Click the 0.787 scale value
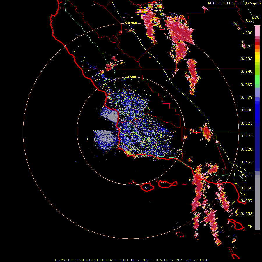 (x=247, y=84)
